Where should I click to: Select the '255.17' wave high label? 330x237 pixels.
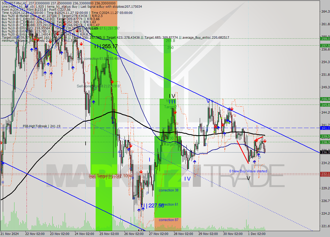pyautogui.click(x=109, y=46)
